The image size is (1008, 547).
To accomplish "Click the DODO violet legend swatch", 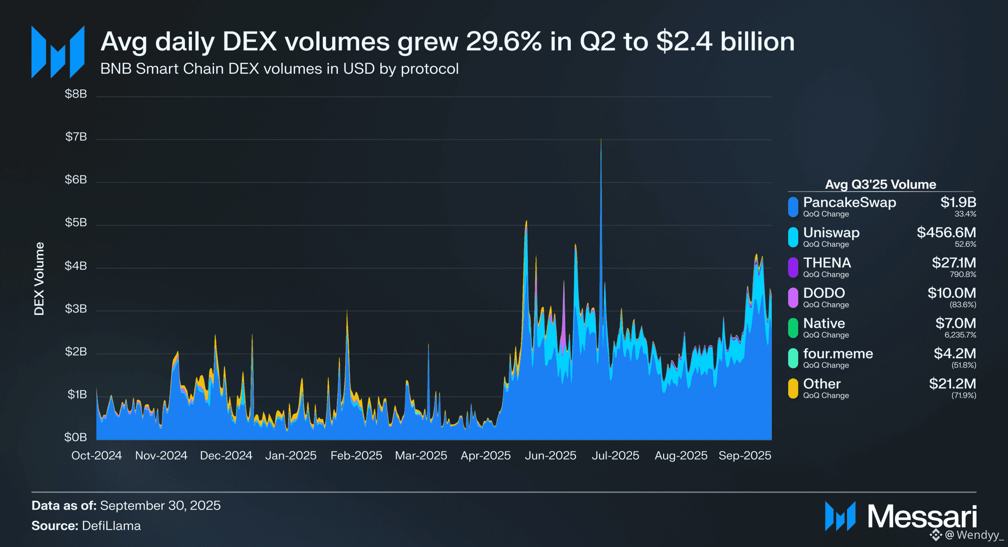I will point(793,298).
